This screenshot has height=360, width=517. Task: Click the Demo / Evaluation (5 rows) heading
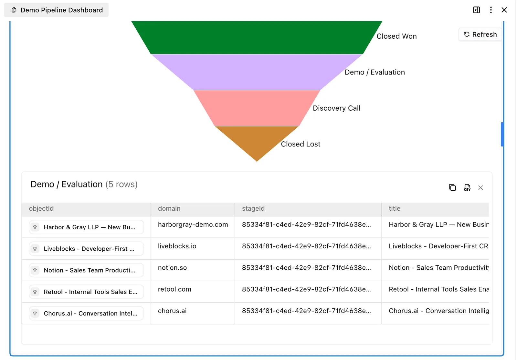(x=84, y=184)
